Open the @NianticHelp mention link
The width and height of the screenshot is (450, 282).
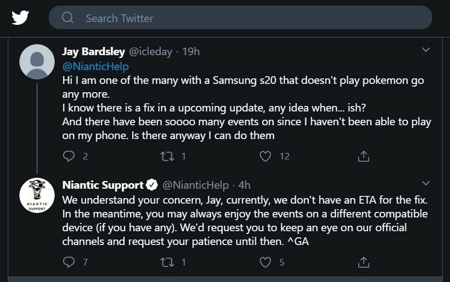[x=95, y=66]
